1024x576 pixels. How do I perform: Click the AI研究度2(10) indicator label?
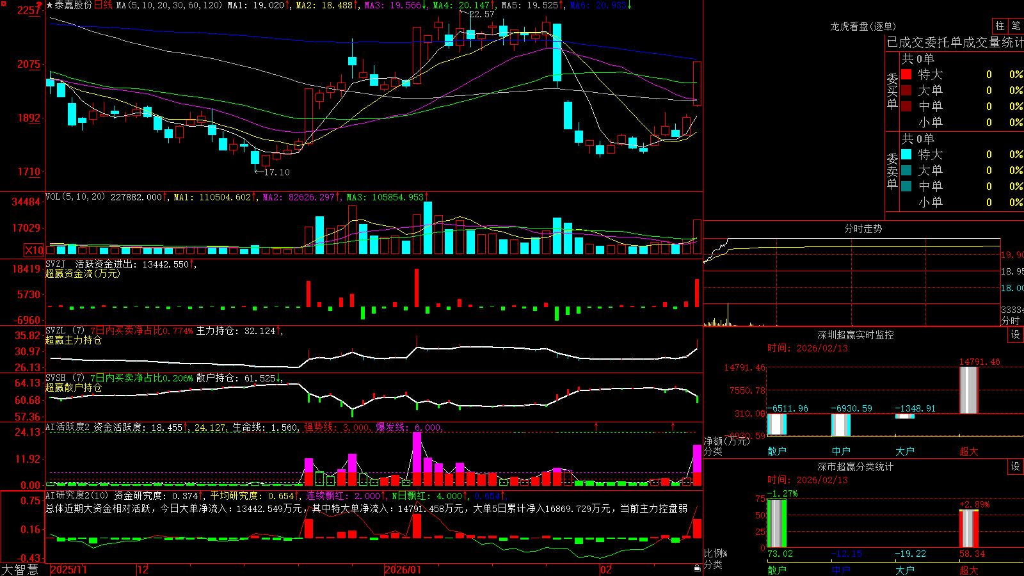click(77, 495)
